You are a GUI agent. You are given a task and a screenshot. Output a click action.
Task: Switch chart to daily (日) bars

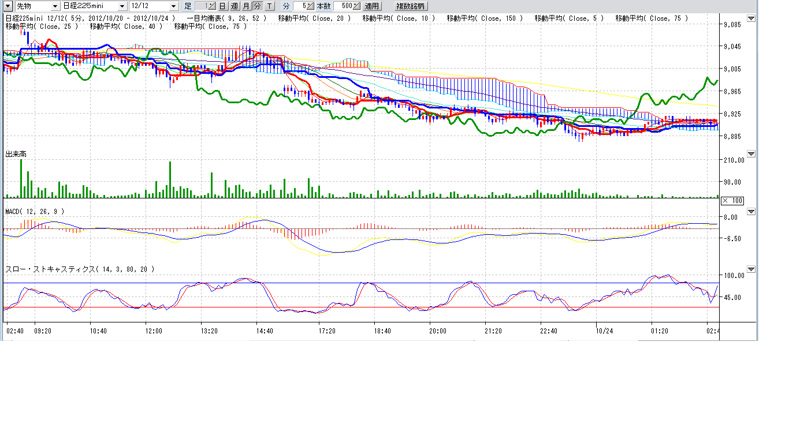pos(222,6)
